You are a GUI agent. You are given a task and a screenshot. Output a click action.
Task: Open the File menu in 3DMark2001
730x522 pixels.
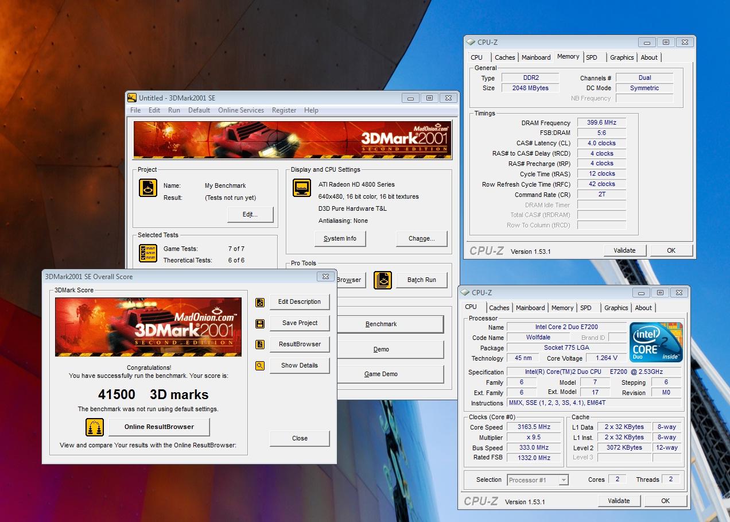click(135, 110)
